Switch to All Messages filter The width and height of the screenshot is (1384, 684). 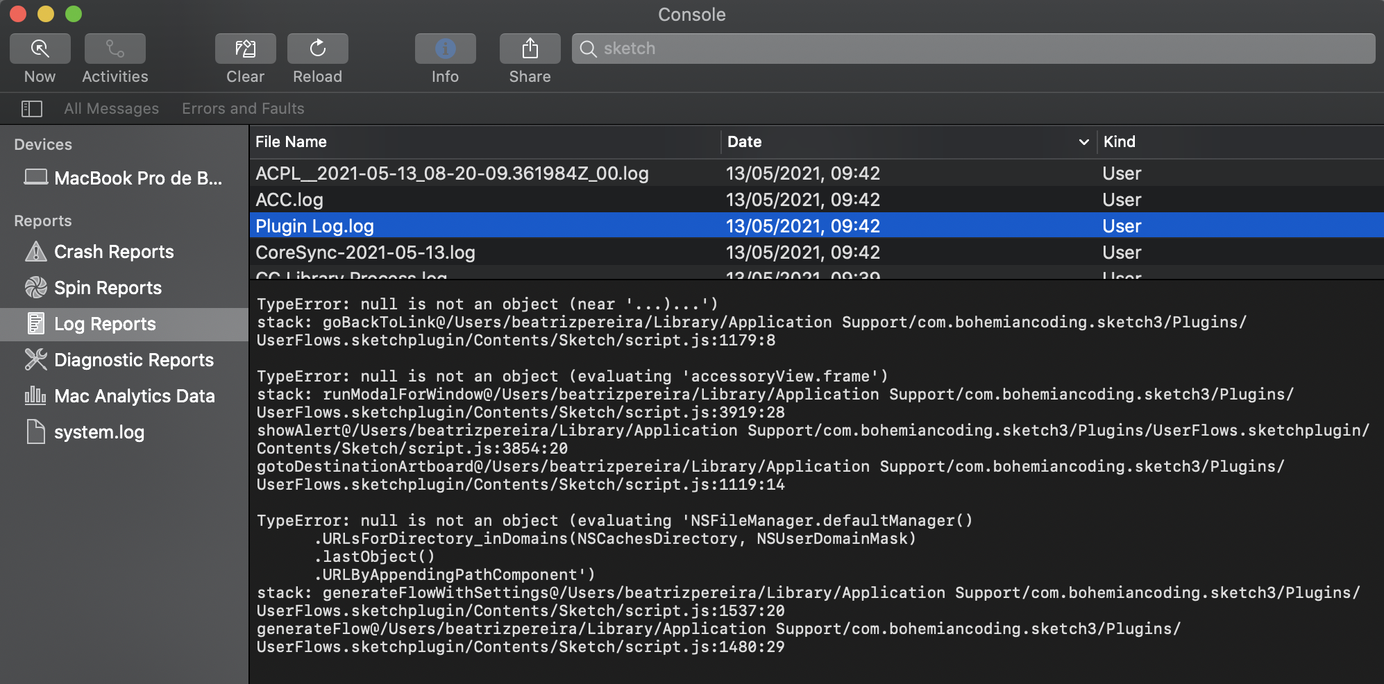pos(112,109)
